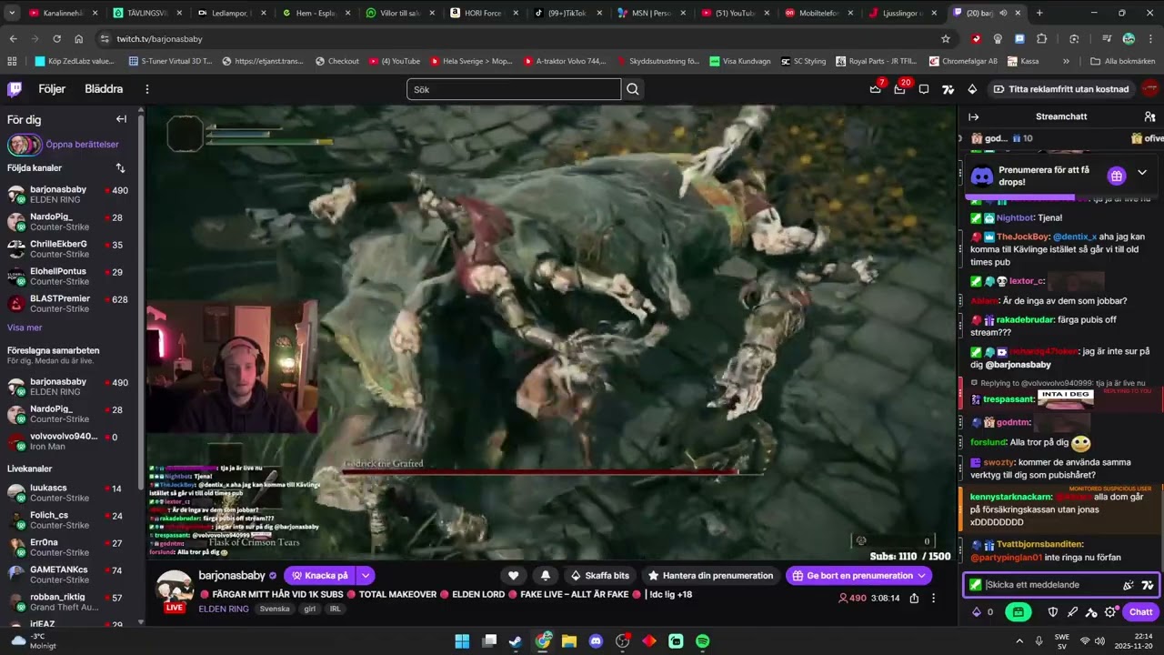Open the user profile avatar menu
The image size is (1164, 655).
click(x=1149, y=89)
